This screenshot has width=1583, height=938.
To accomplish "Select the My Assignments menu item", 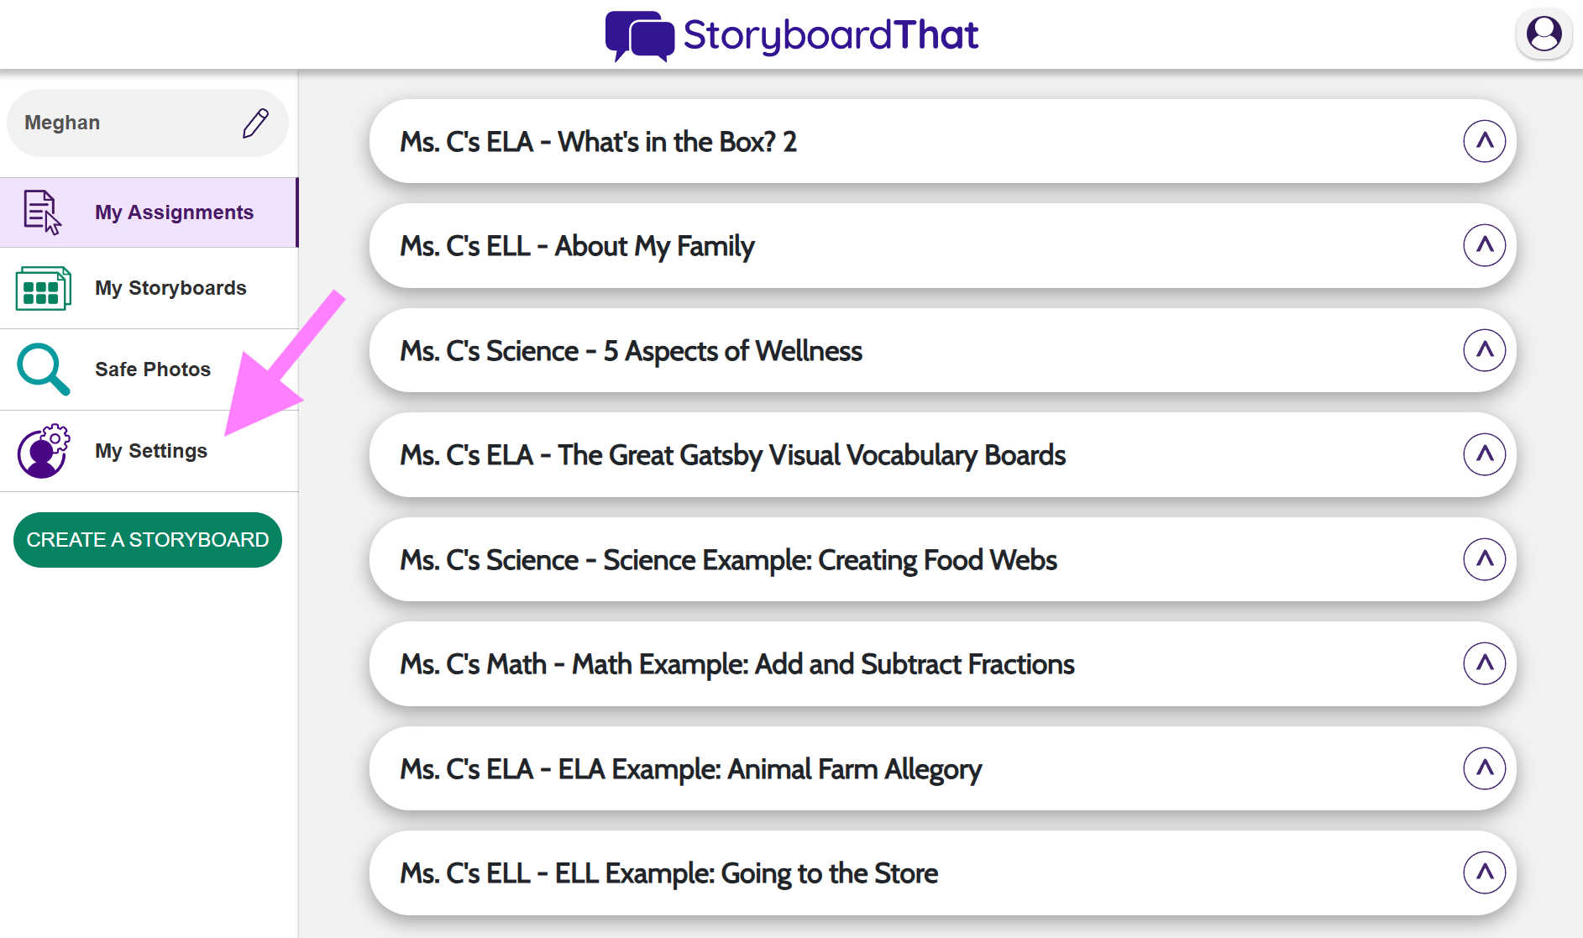I will tap(174, 212).
